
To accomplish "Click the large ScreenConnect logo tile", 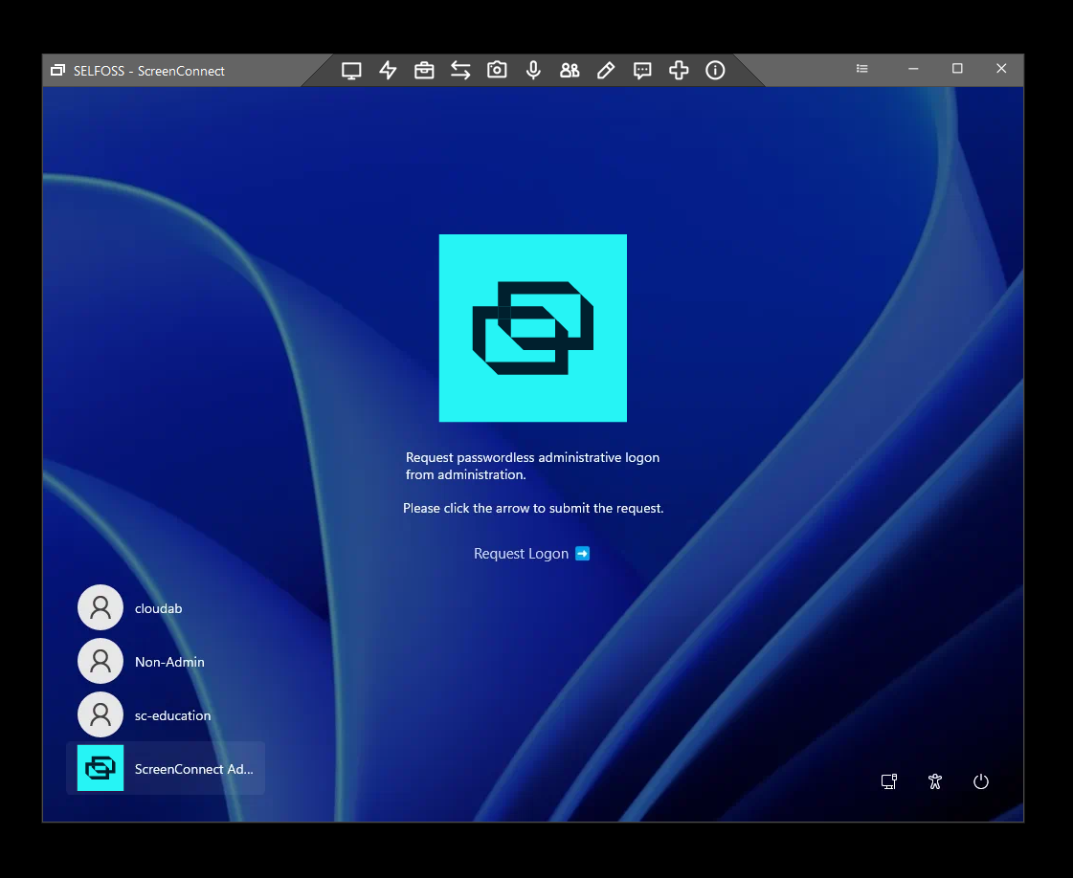I will [533, 328].
